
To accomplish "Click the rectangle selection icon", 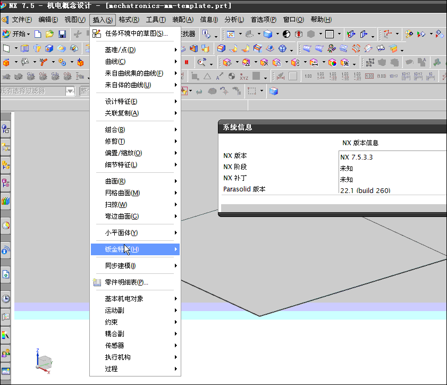I will pos(252,91).
